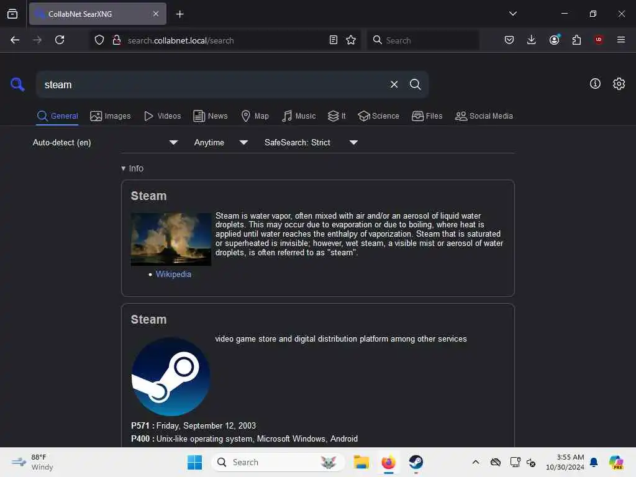
Task: Switch to the Map category
Action: point(255,116)
